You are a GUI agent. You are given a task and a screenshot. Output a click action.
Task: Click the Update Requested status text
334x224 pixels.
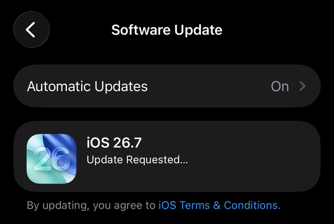(x=138, y=160)
